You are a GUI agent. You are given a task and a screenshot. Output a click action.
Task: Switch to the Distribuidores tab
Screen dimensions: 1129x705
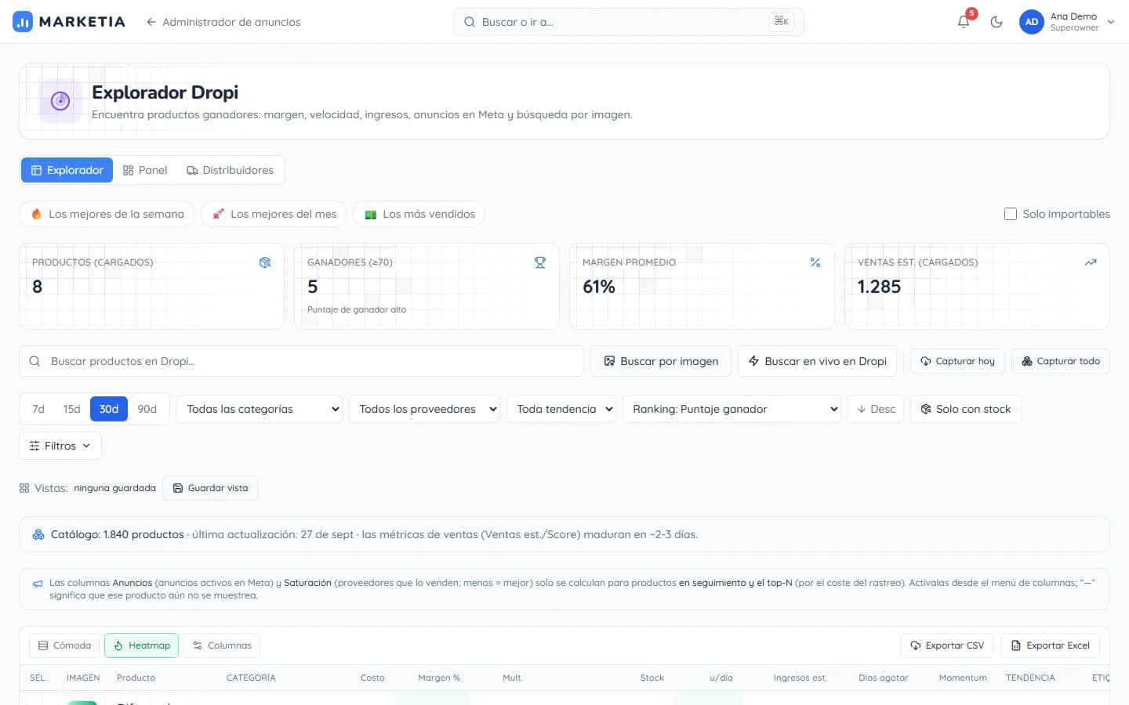[231, 170]
